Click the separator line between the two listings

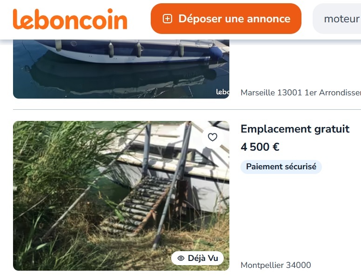[187, 110]
